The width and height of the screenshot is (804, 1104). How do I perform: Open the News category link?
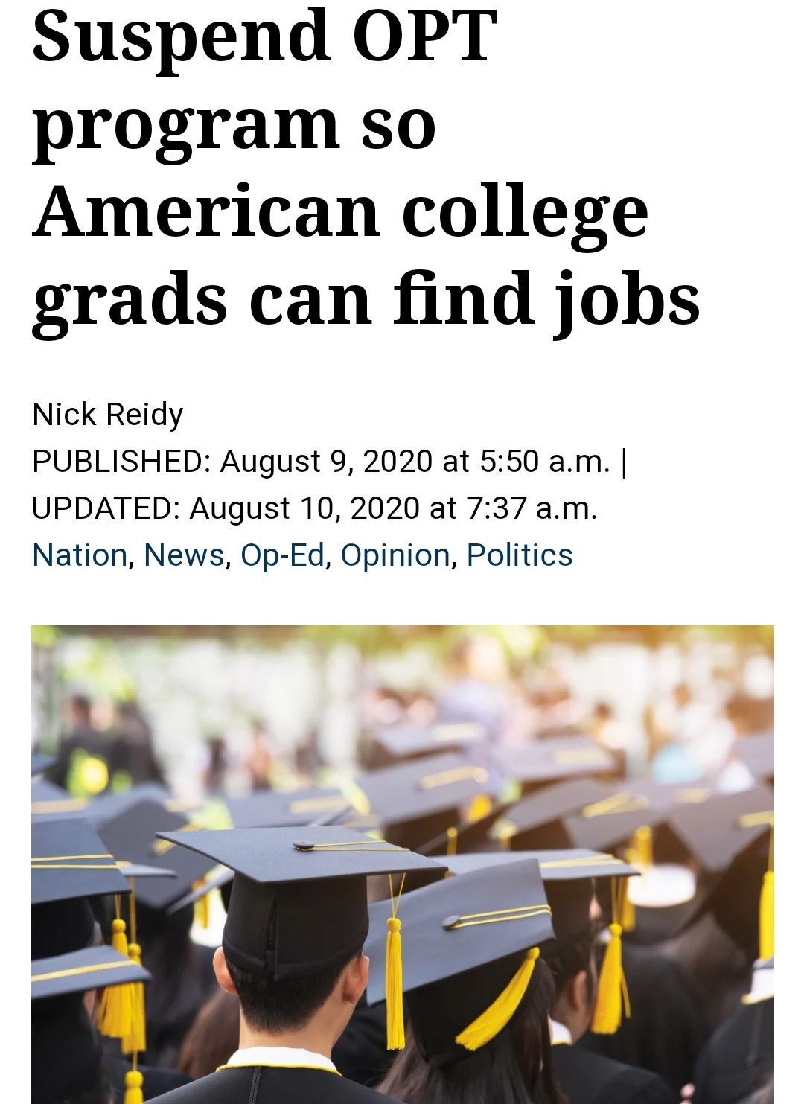184,555
